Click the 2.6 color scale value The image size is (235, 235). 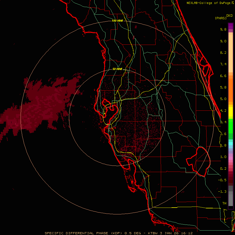[223, 134]
